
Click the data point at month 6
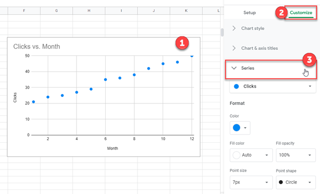[x=105, y=80]
